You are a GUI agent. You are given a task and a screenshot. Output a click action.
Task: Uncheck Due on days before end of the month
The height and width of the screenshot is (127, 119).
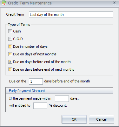[x=10, y=62]
